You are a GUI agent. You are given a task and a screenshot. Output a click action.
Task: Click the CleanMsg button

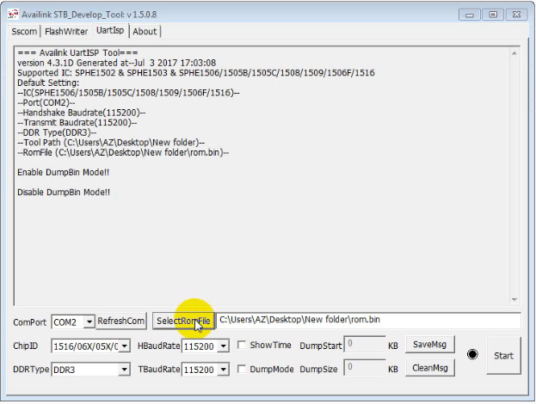tap(430, 368)
